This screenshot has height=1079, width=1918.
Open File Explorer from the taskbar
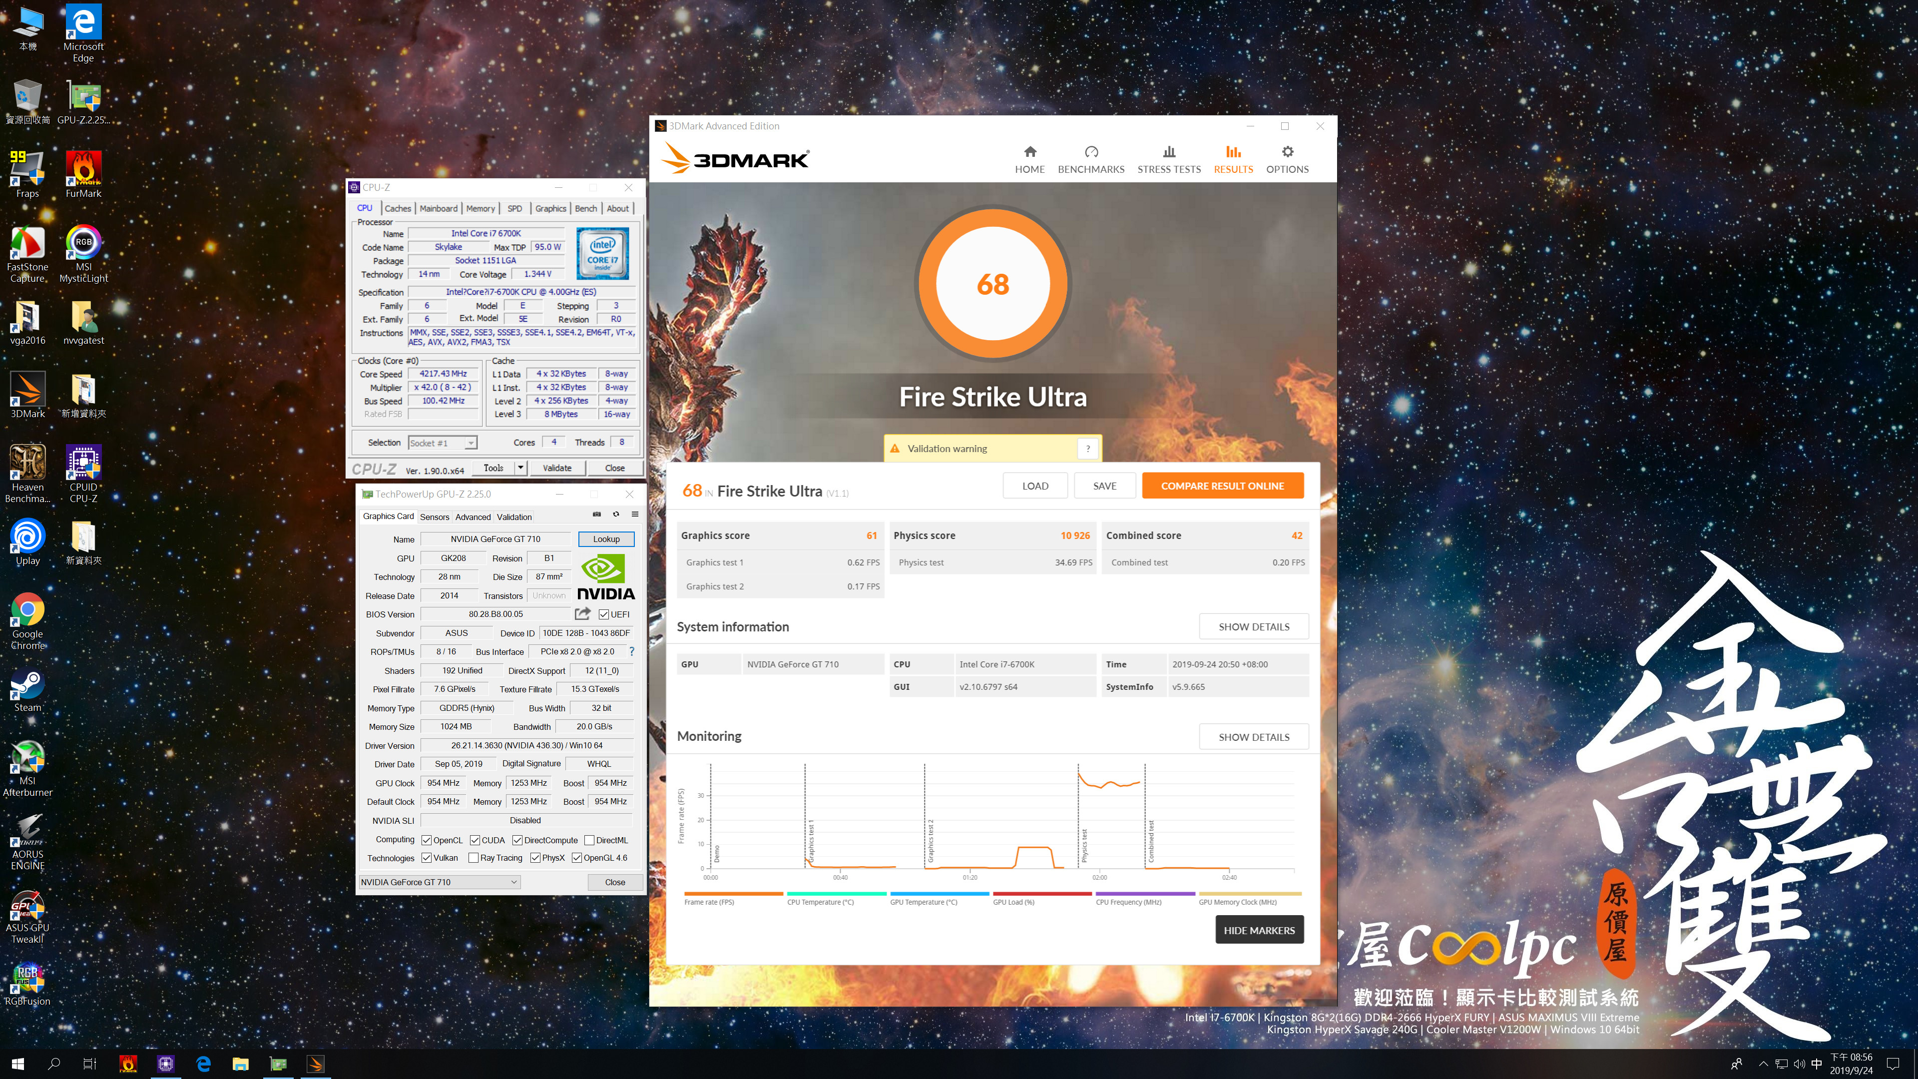point(240,1064)
